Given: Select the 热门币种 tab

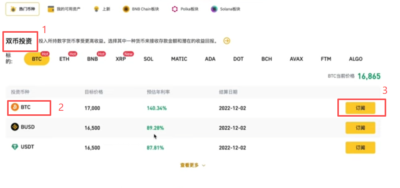Looking at the screenshot, I should coord(22,9).
